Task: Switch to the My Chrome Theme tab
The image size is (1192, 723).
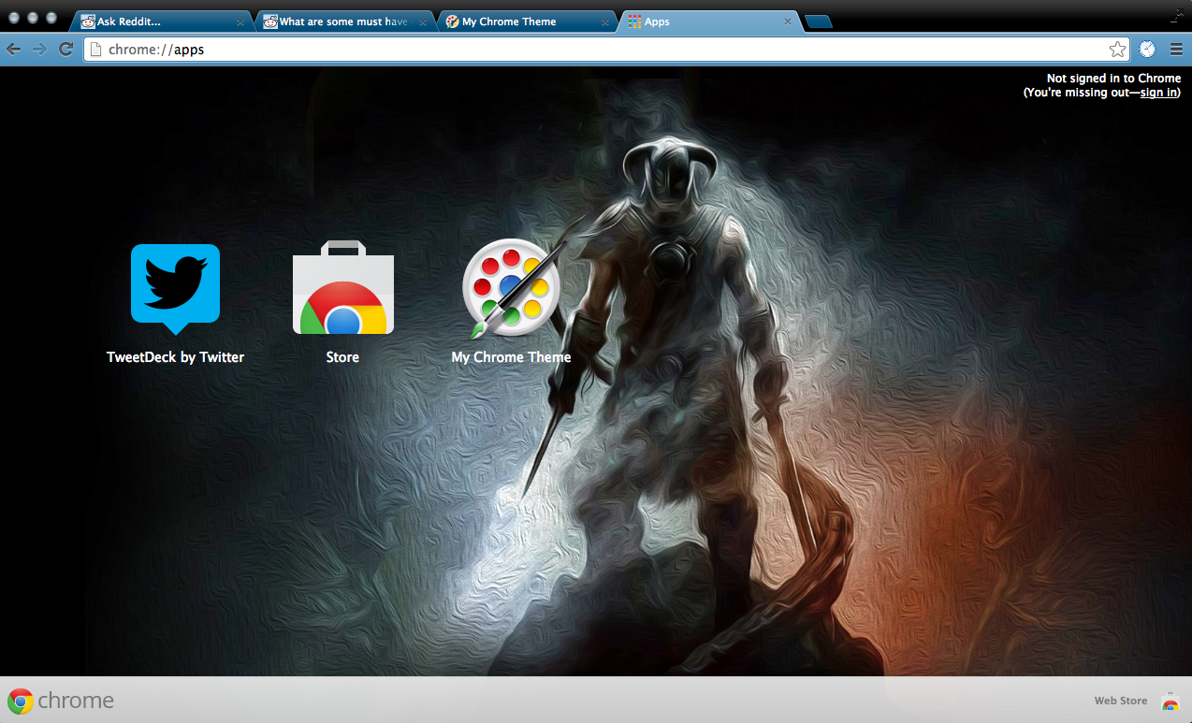Action: (x=528, y=22)
